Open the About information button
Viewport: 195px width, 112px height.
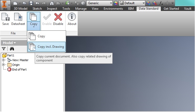click(72, 19)
